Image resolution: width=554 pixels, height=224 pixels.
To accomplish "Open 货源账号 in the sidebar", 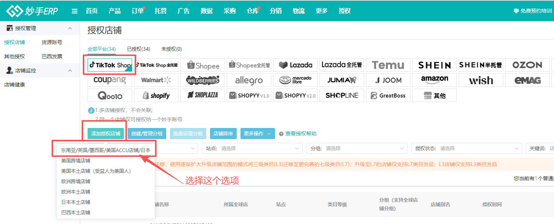I will (52, 42).
